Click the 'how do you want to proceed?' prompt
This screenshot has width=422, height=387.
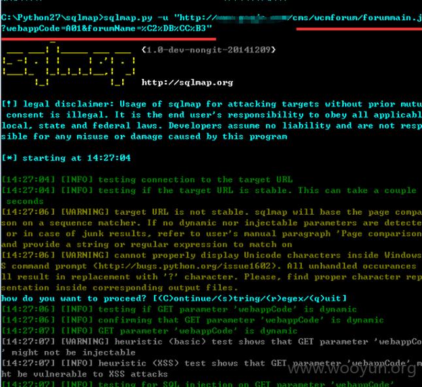[x=174, y=298]
